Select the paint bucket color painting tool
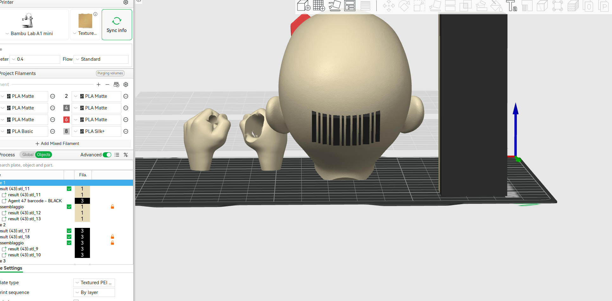This screenshot has width=612, height=301. click(496, 6)
